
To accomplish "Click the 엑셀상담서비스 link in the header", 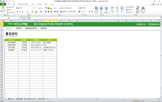I will (x=154, y=24).
